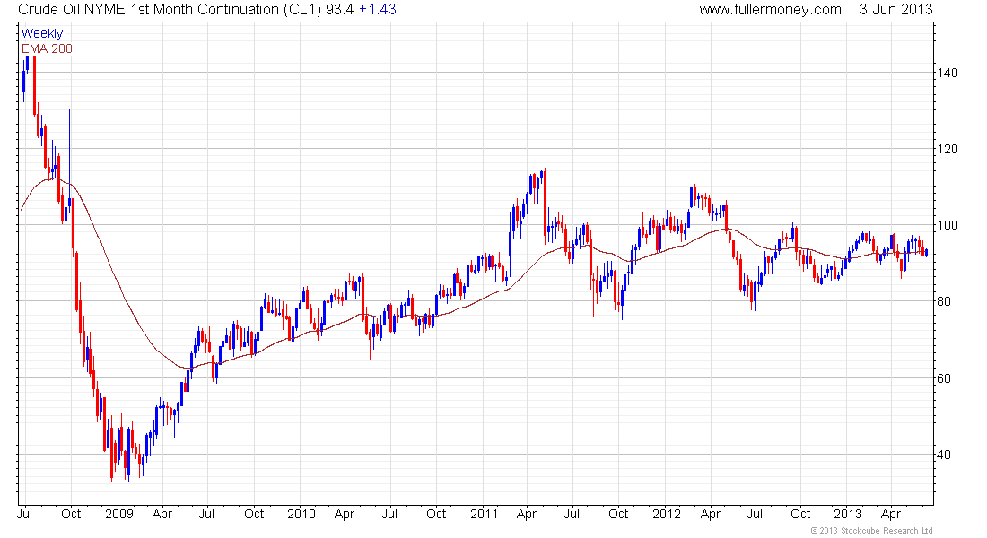
Task: Click the 120 price axis label
Action: point(948,149)
